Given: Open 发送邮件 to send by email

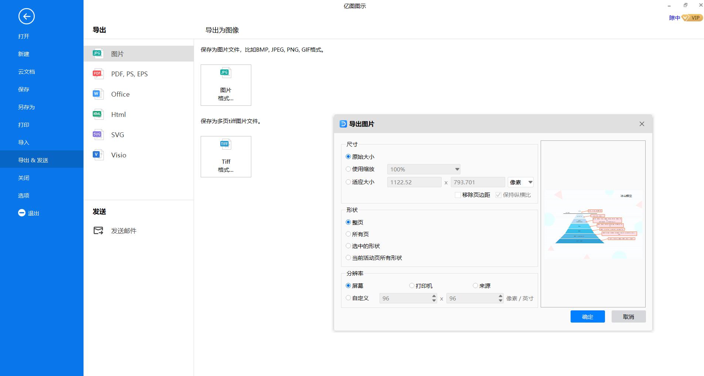Looking at the screenshot, I should [123, 230].
